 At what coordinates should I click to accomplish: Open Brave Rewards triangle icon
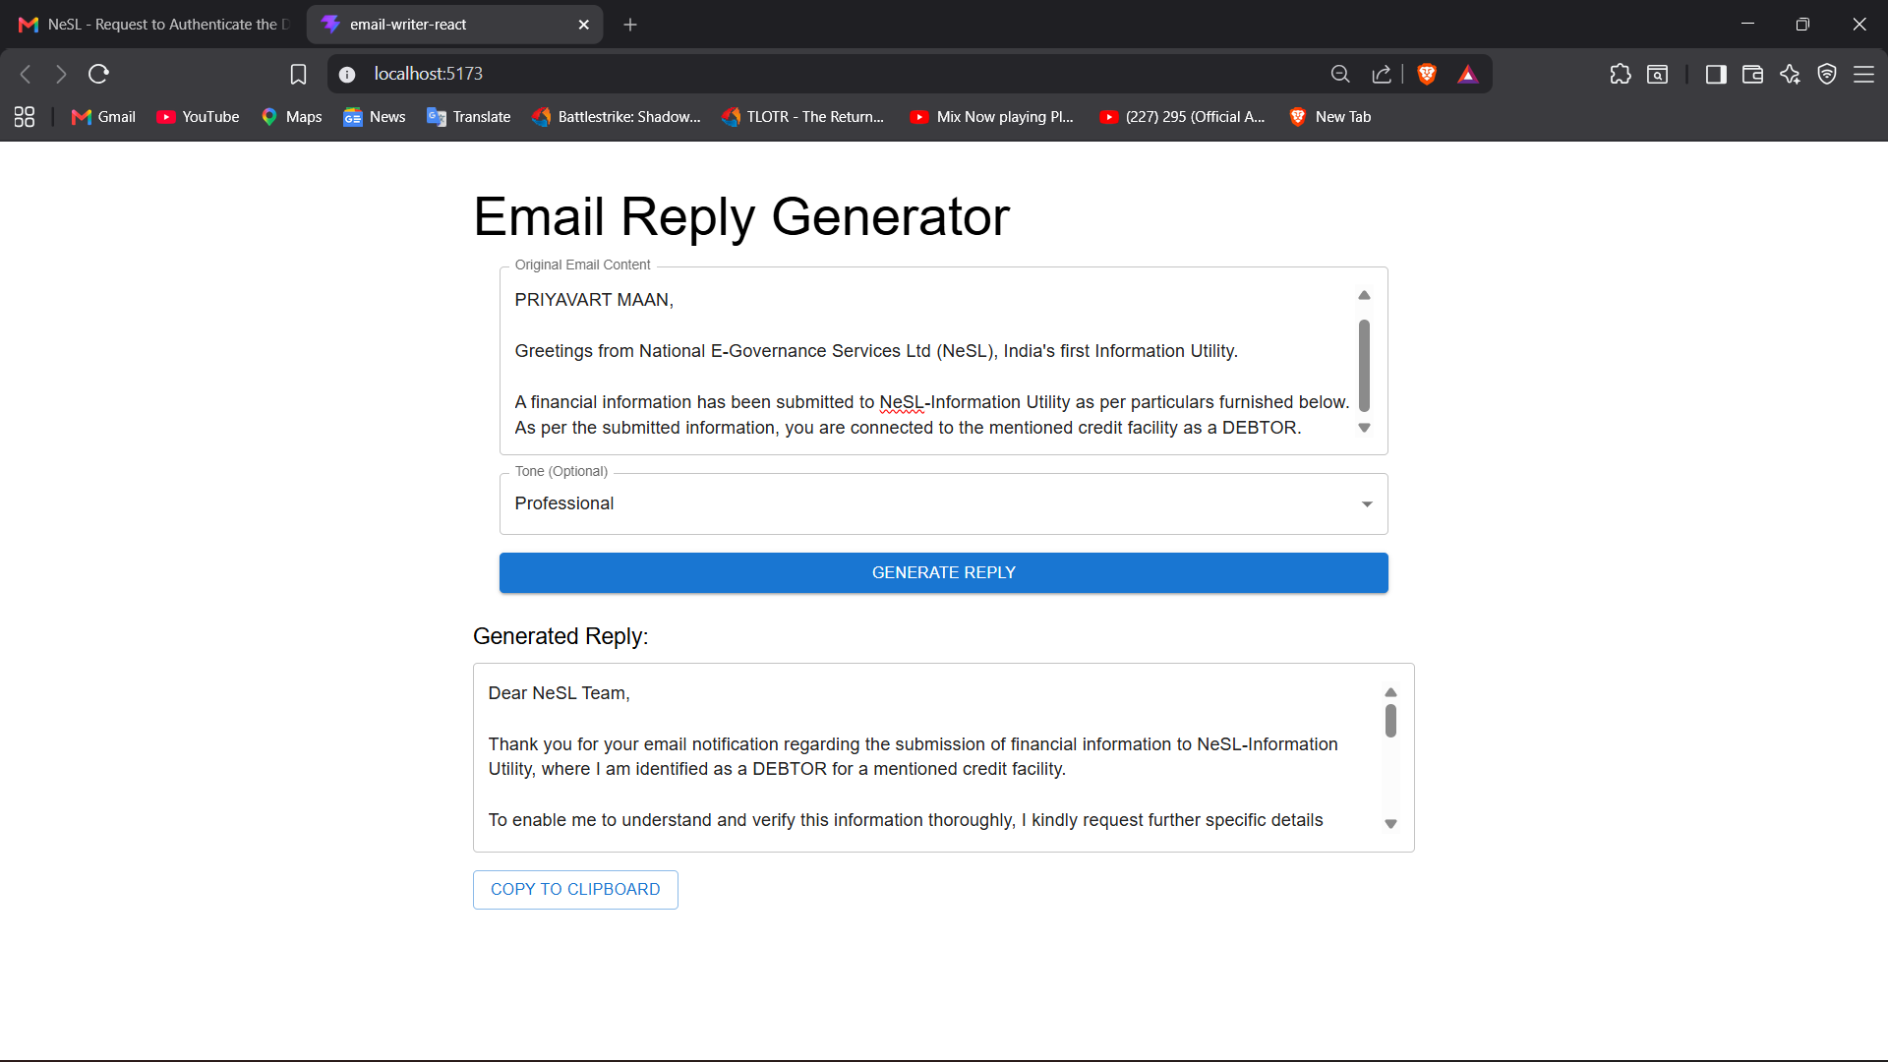coord(1468,74)
